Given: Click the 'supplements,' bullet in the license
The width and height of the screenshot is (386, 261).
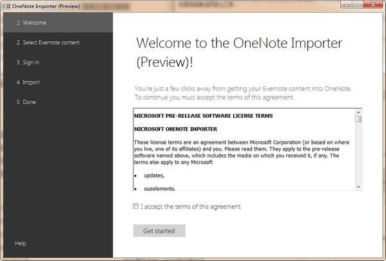Looking at the screenshot, I should (x=160, y=188).
